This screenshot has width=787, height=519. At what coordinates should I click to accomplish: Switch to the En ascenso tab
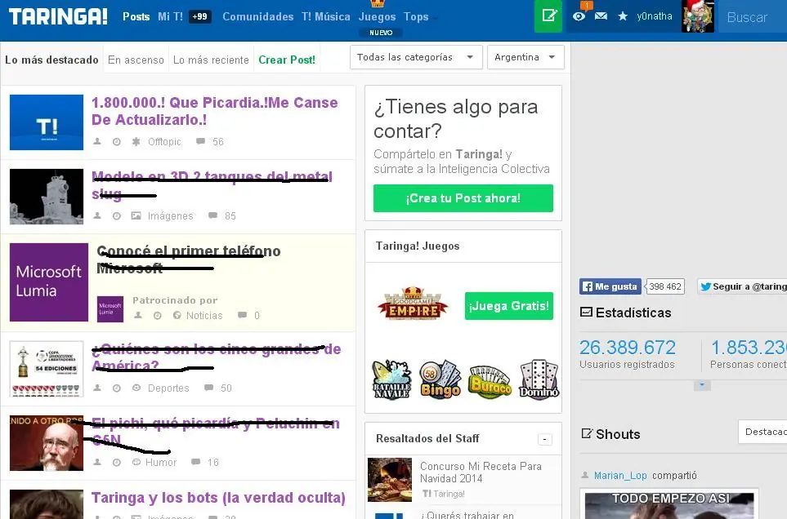136,60
